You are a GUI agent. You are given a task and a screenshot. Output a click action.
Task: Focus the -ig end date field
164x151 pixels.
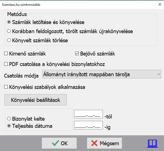coord(88,125)
